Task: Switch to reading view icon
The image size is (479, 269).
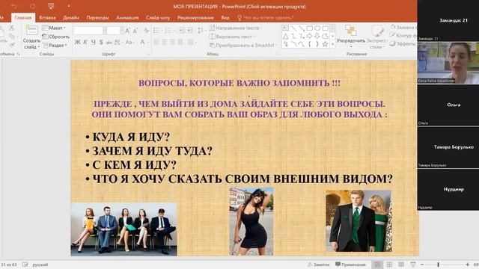Action: point(401,265)
